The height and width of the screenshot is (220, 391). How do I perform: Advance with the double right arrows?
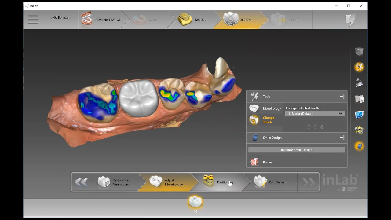(x=308, y=182)
